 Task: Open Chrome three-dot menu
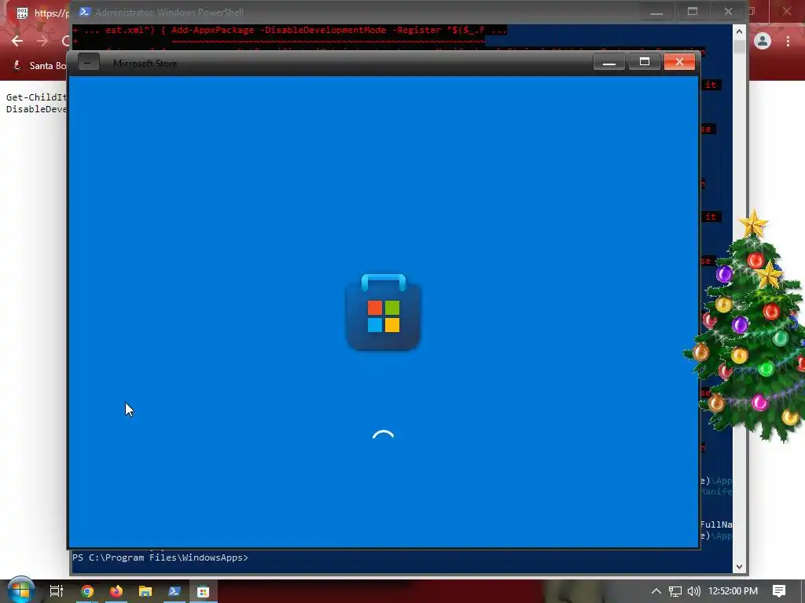point(788,41)
